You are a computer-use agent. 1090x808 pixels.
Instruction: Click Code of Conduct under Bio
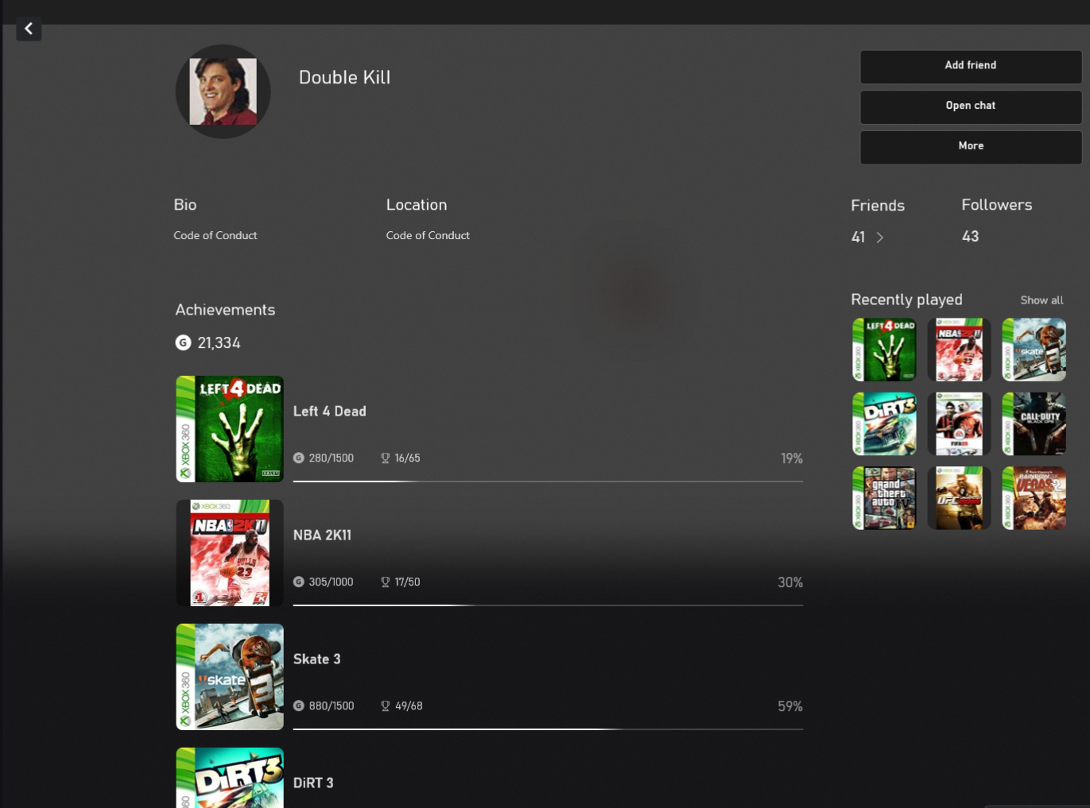pyautogui.click(x=215, y=236)
